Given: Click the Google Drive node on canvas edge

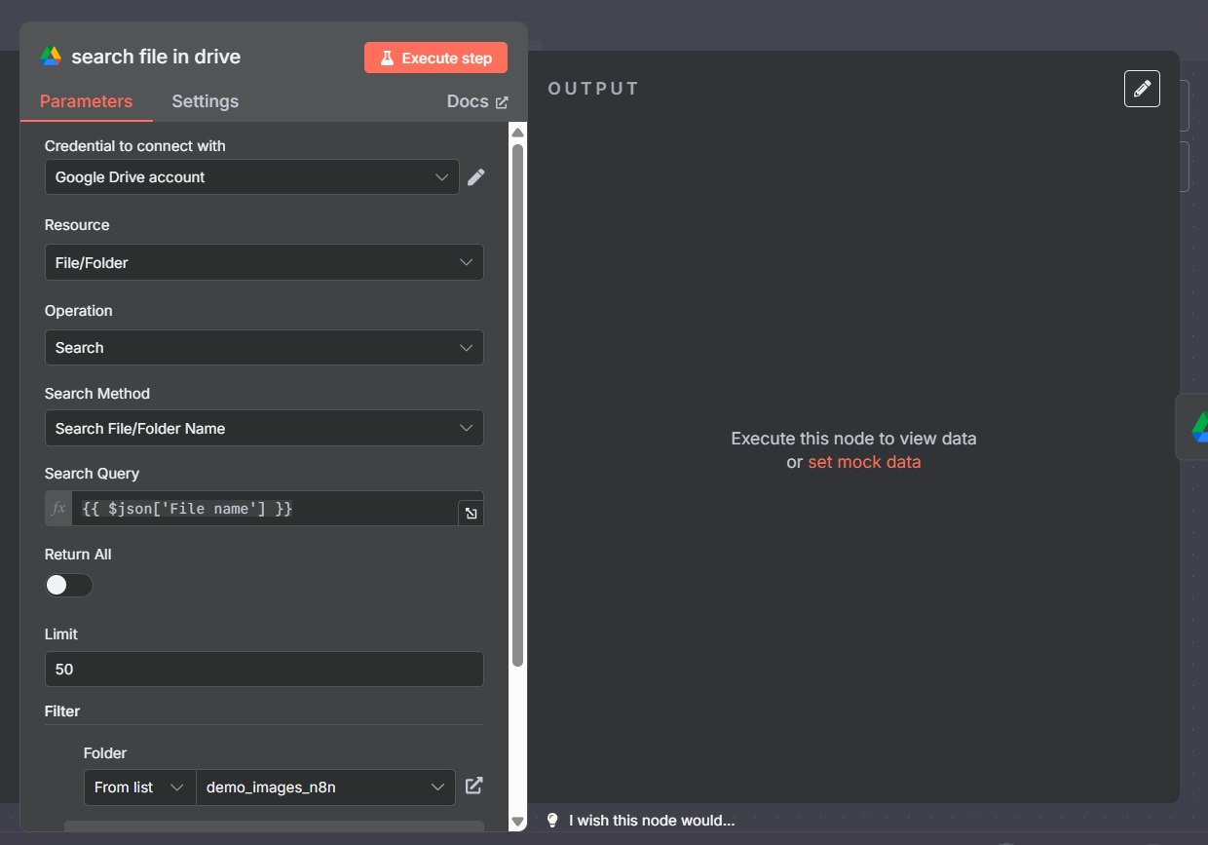Looking at the screenshot, I should 1194,427.
